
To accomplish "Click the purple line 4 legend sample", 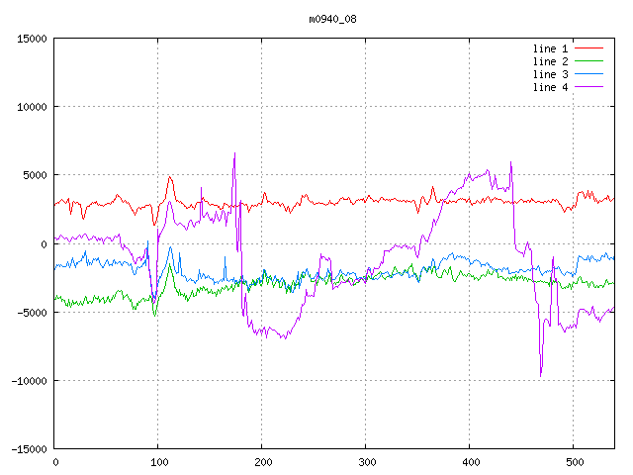I will point(589,87).
